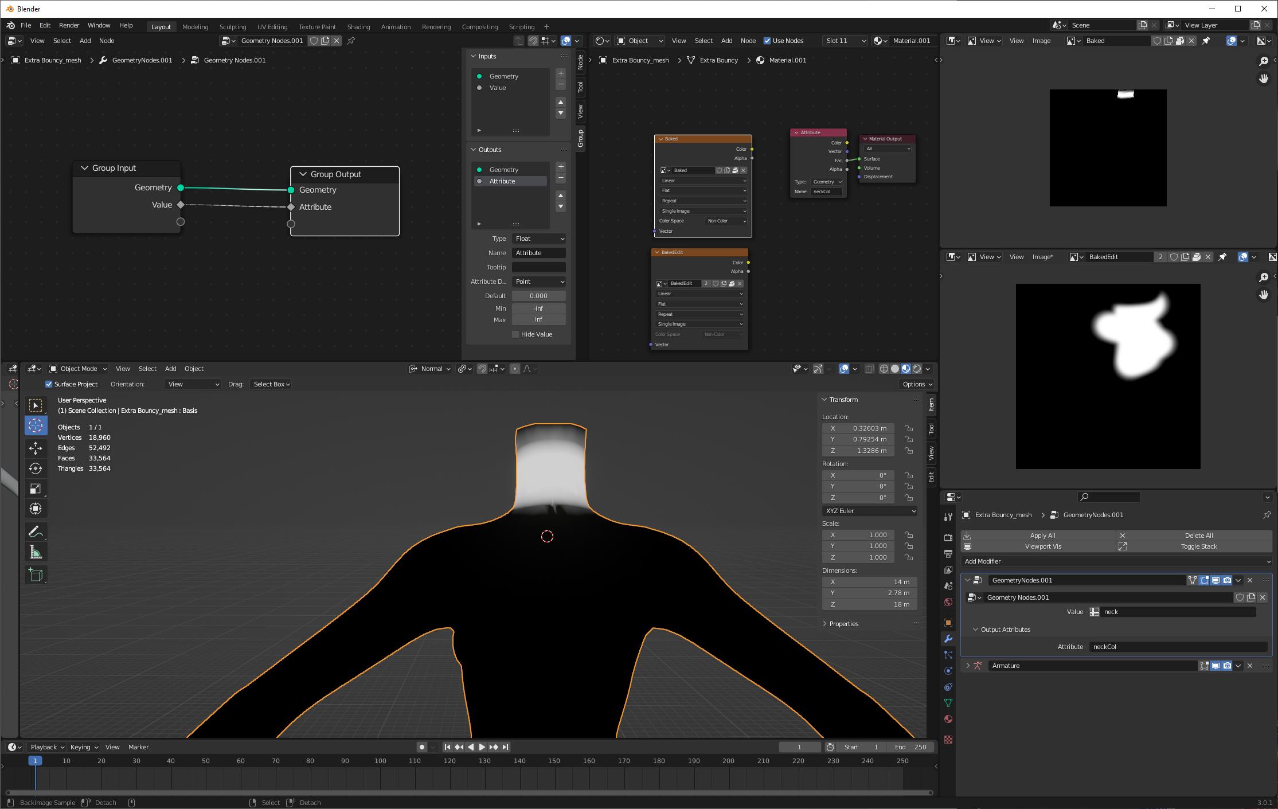Expand the Armature modifier panel
The height and width of the screenshot is (809, 1278).
[x=968, y=666]
